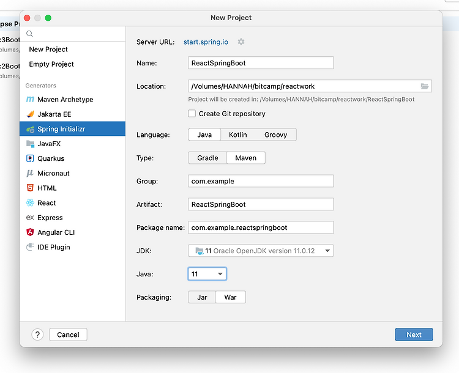The width and height of the screenshot is (459, 373).
Task: Choose Maven as build type
Action: 246,158
